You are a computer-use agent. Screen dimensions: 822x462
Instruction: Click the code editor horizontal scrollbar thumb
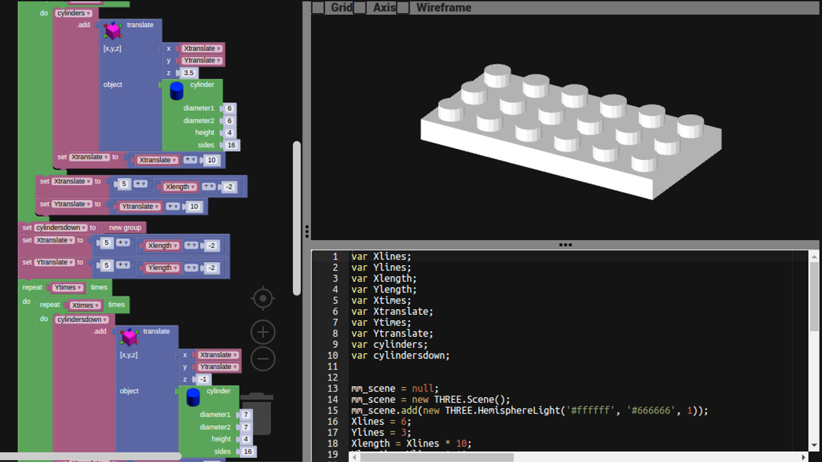point(437,457)
